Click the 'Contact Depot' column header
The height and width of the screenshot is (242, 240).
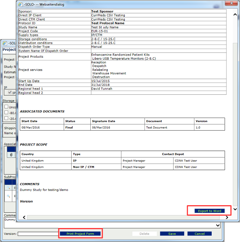click(173, 154)
